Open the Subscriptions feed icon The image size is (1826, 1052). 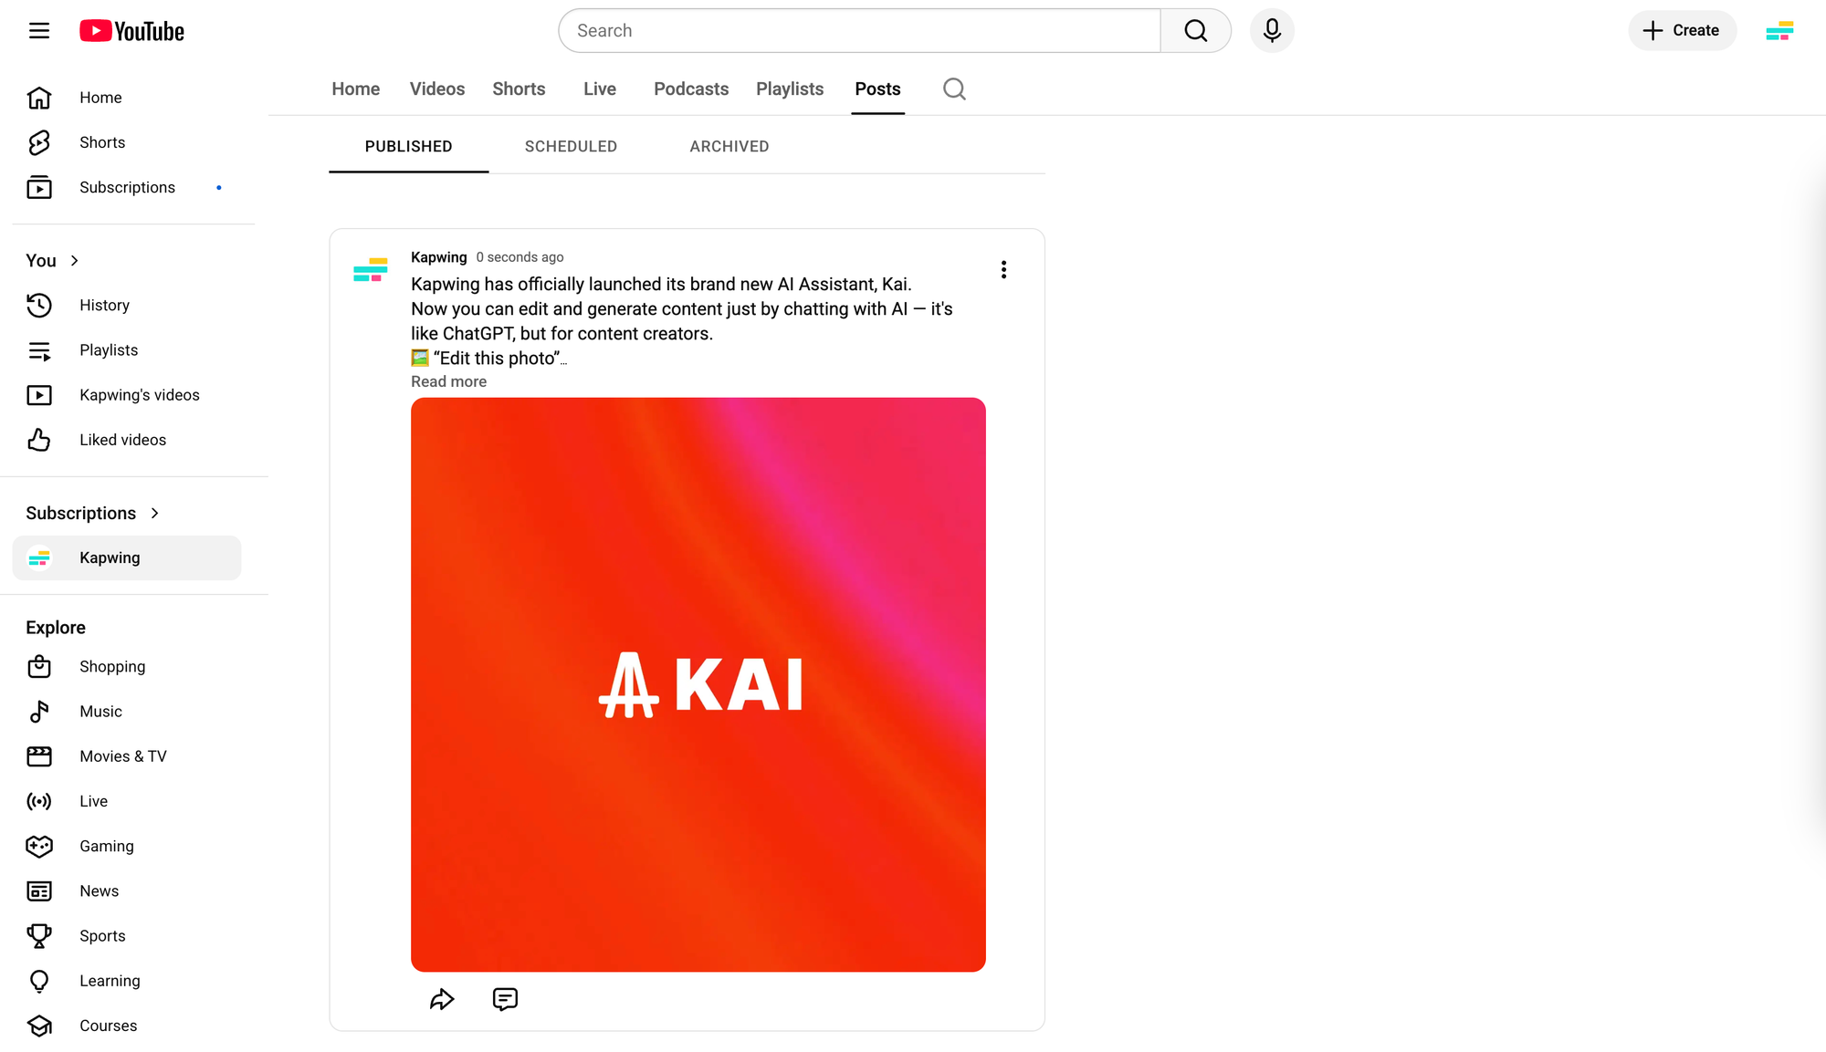39,187
